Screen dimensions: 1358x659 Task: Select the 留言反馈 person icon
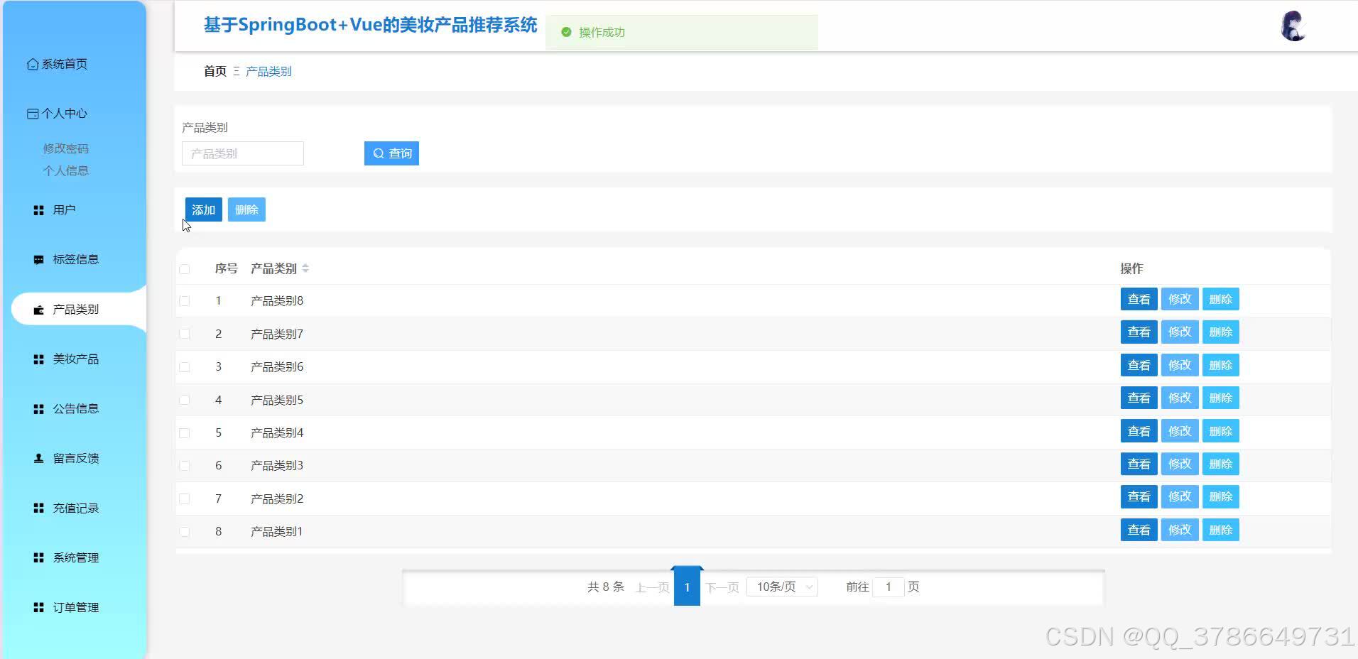pos(38,458)
